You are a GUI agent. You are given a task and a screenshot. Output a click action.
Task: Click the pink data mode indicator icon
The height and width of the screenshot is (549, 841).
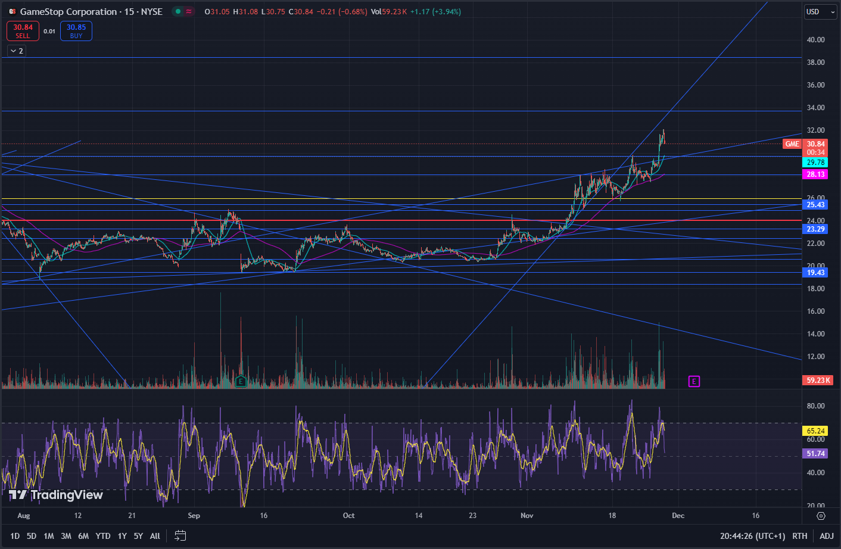pos(189,11)
